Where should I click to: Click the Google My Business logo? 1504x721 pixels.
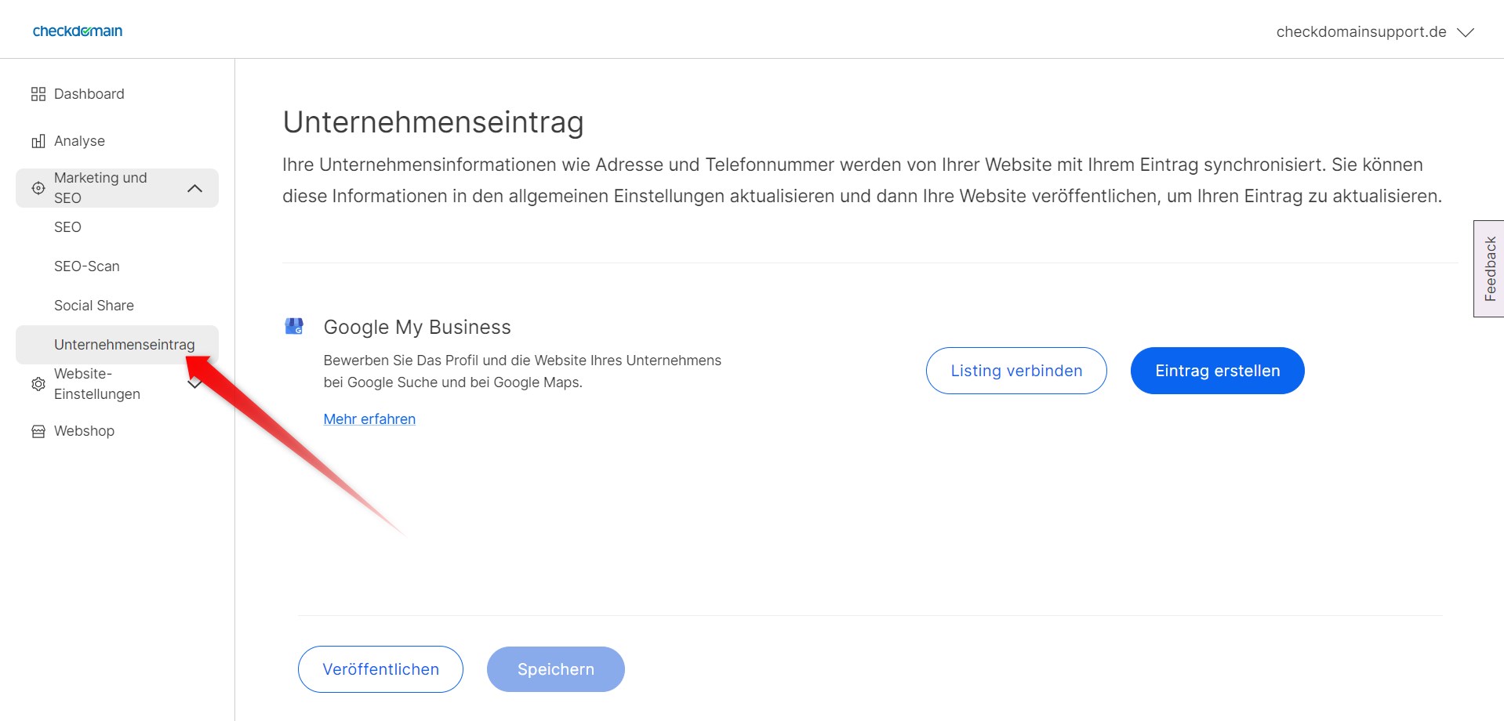coord(295,326)
